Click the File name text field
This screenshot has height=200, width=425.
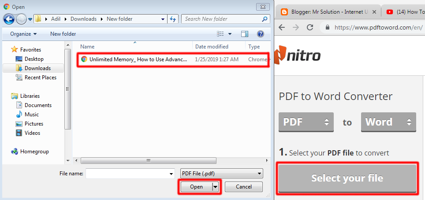click(x=127, y=174)
